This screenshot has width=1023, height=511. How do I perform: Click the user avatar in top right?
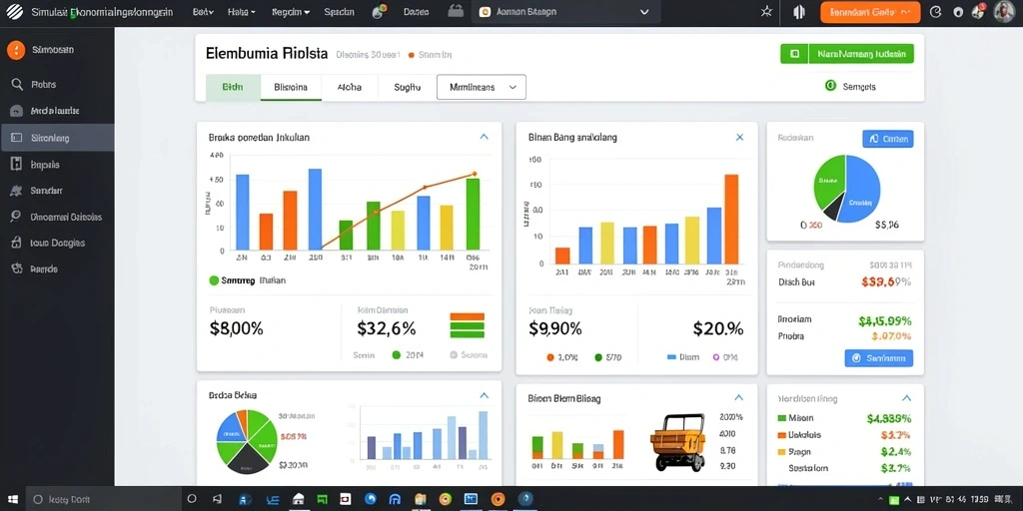1004,12
